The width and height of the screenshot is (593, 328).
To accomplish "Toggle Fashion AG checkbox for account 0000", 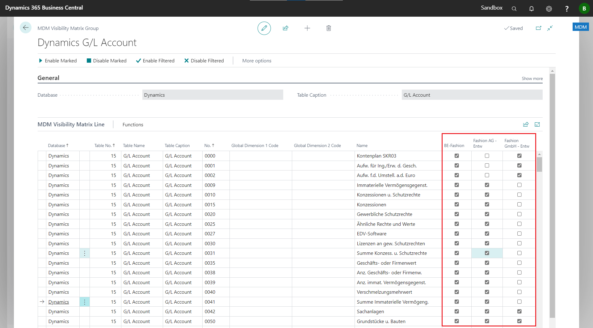I will coord(487,156).
